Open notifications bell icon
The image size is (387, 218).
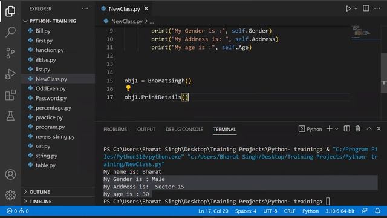[377, 211]
